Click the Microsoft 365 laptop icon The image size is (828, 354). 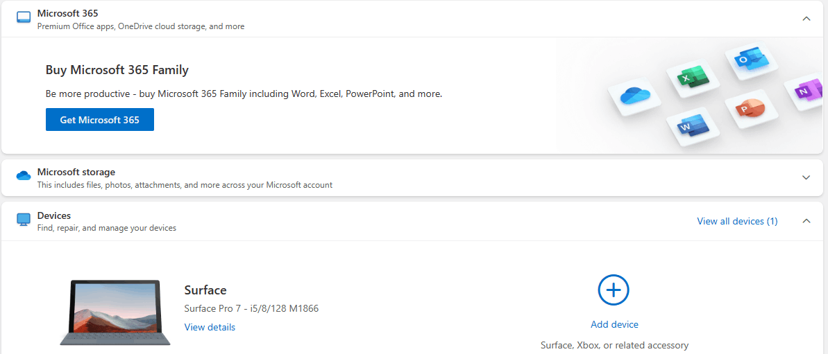click(24, 18)
